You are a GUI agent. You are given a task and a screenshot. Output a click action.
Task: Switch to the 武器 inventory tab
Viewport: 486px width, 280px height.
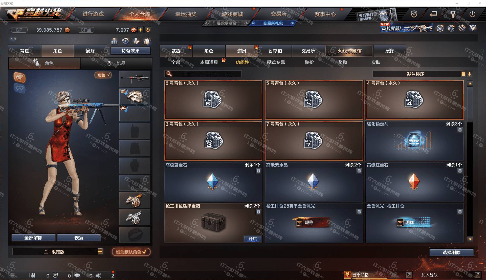pyautogui.click(x=176, y=51)
